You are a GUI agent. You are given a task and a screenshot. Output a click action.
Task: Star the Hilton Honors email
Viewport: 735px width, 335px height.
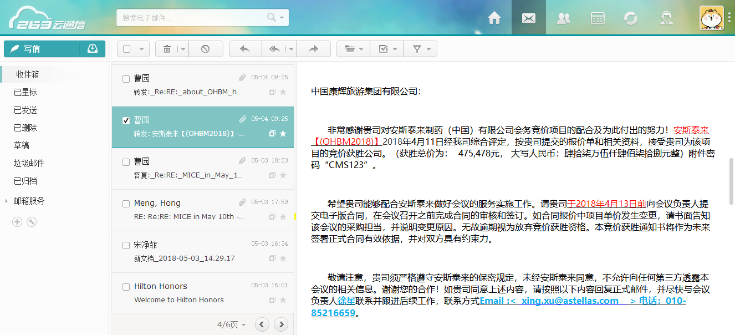pos(283,300)
